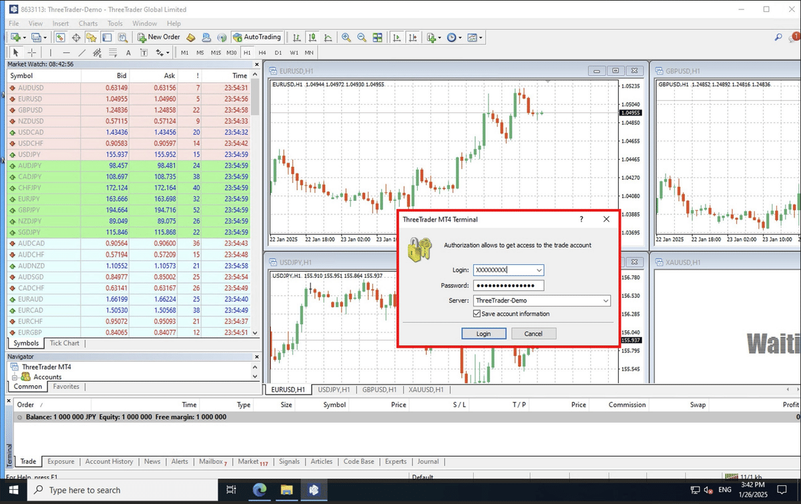
Task: Open the Strategy Tester icon
Action: coord(122,37)
